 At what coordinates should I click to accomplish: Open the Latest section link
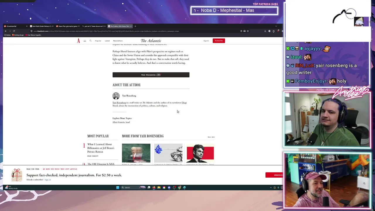(x=107, y=41)
